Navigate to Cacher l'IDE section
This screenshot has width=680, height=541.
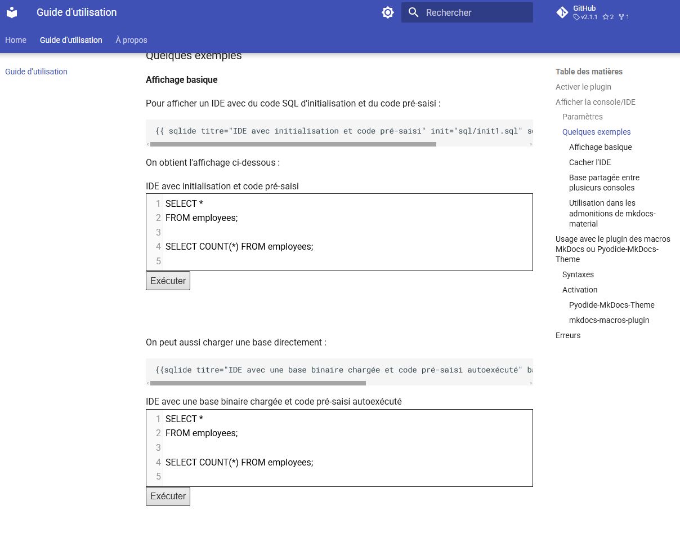(x=589, y=162)
